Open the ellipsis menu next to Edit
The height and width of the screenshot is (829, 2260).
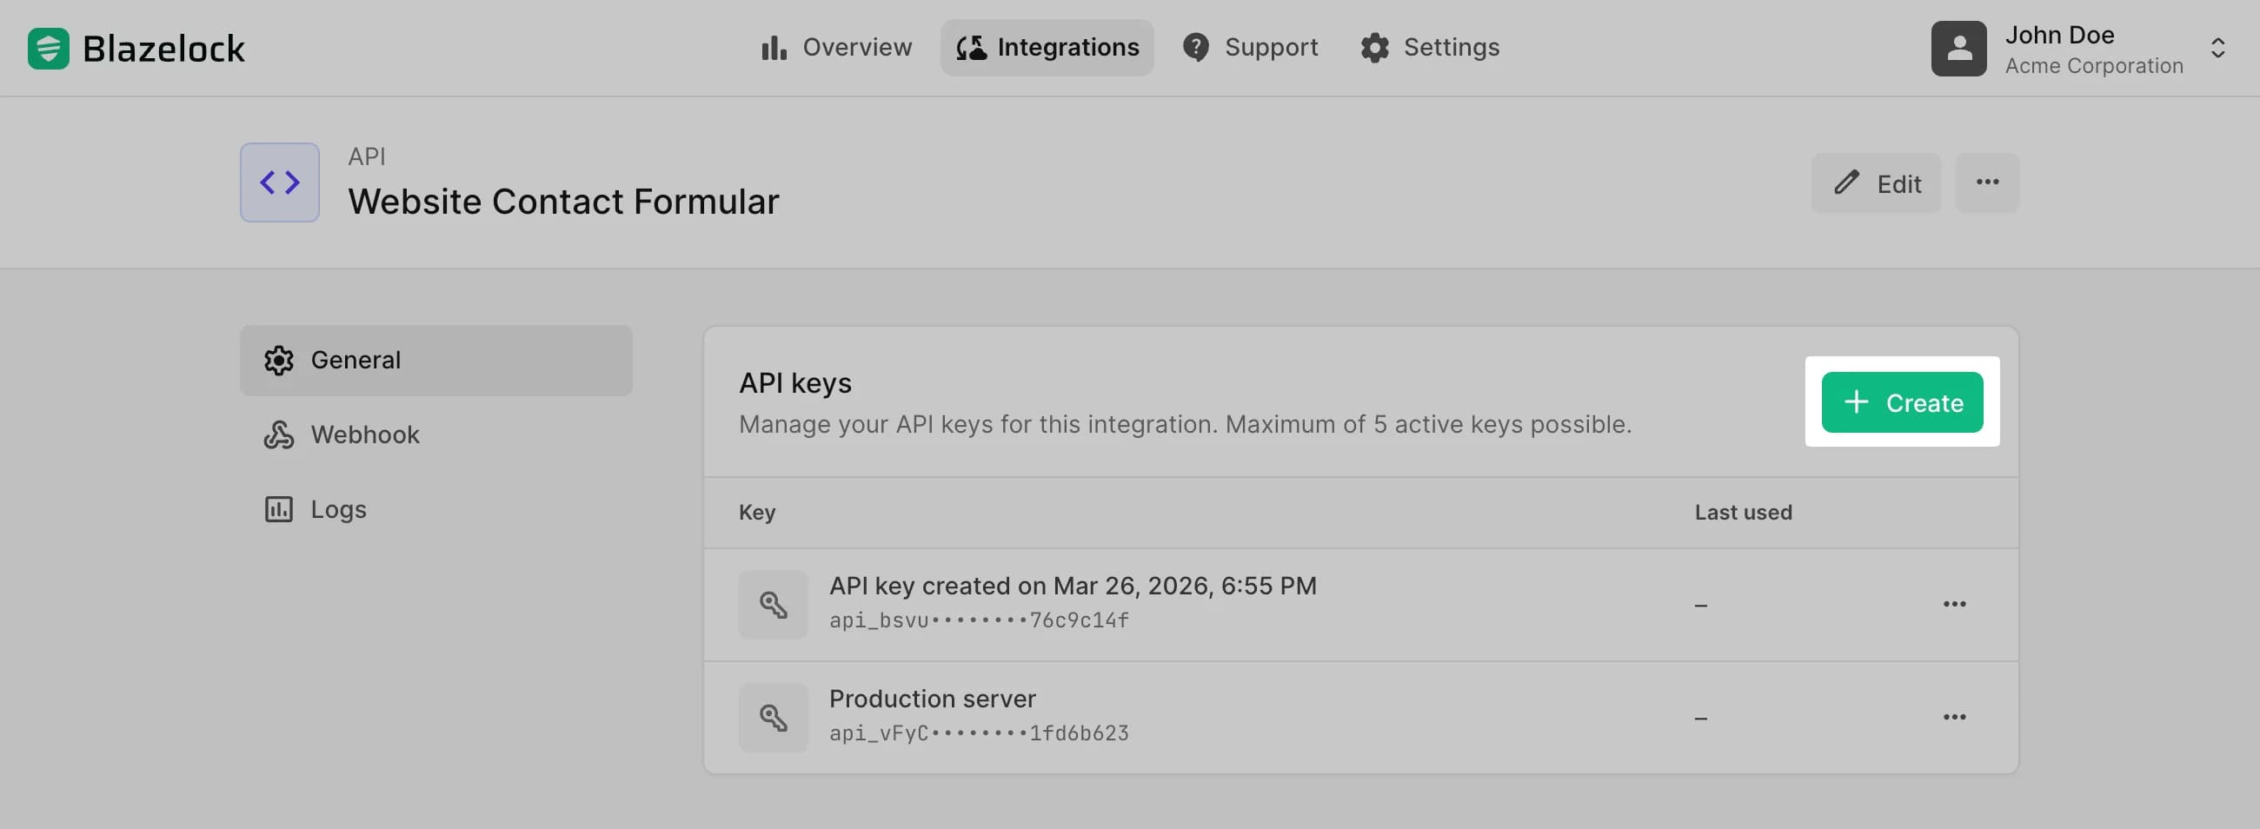[x=1987, y=182]
